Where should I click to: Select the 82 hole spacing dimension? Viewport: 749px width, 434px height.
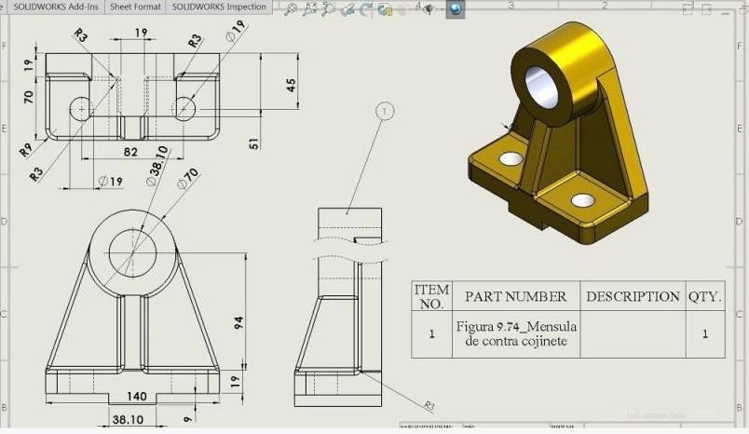pyautogui.click(x=130, y=152)
